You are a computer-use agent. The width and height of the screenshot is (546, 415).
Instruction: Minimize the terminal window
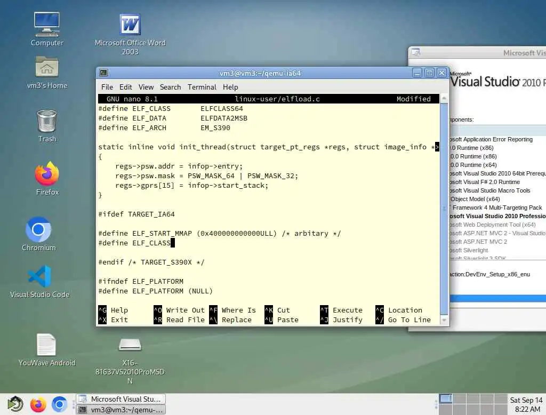pos(417,73)
